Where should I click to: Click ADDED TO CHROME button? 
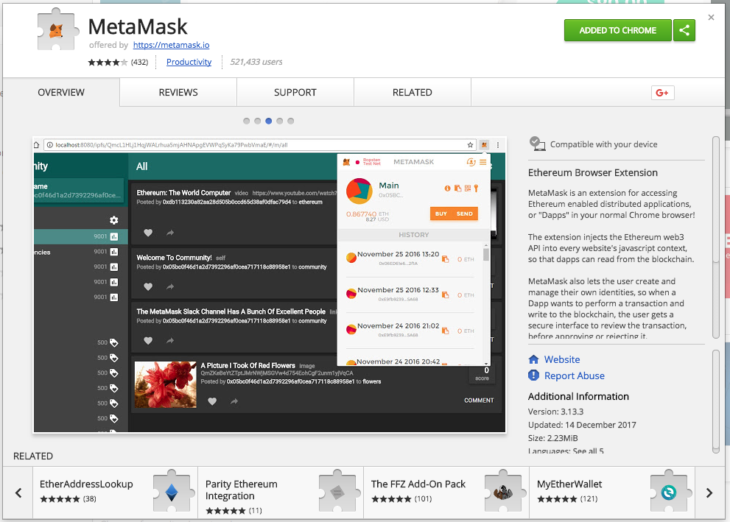[618, 30]
